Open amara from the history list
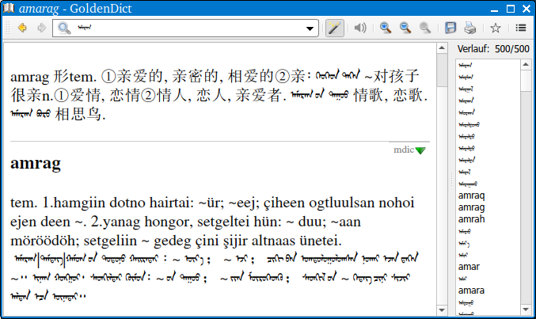Viewport: 536px width, 319px height. [x=471, y=291]
